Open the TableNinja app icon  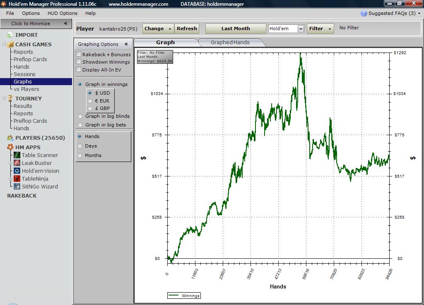coord(17,179)
